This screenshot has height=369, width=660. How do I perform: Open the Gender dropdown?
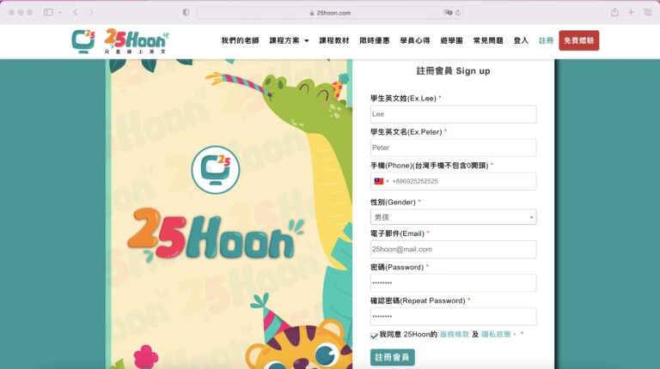454,217
